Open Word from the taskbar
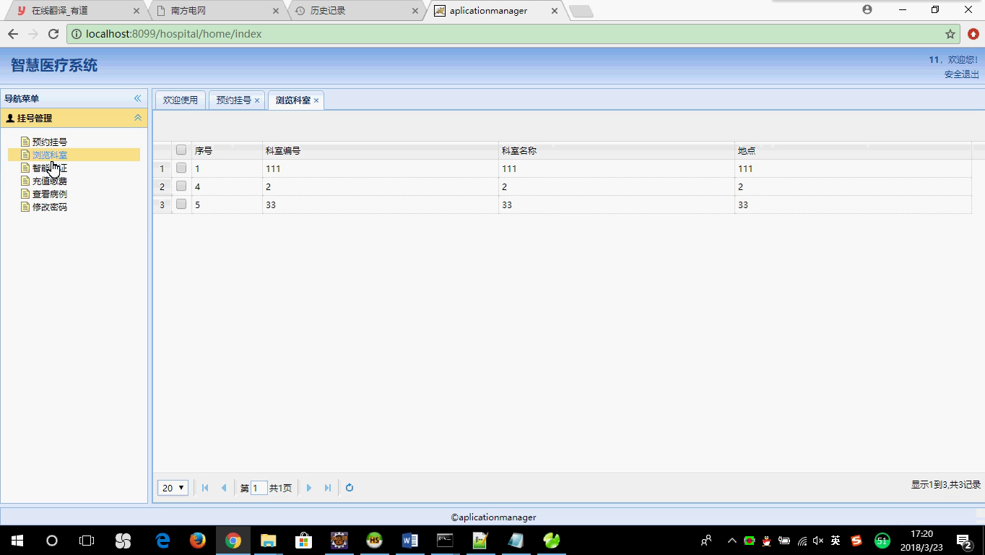Screen dimensions: 985x555 click(x=409, y=540)
